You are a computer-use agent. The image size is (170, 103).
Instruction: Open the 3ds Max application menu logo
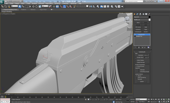coord(2,2)
